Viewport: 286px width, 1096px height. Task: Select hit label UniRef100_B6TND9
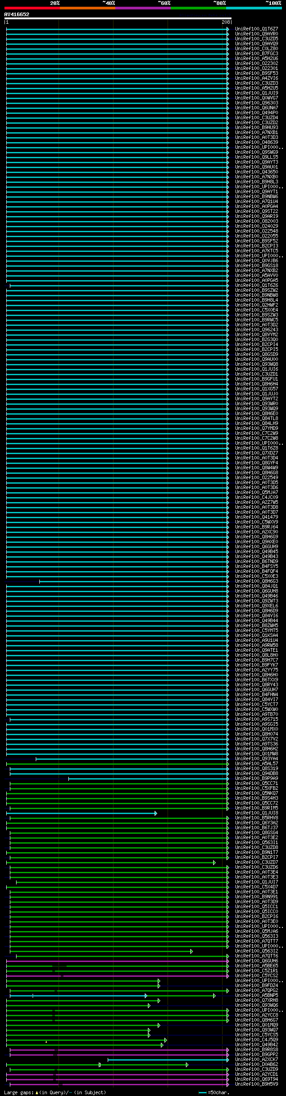(257, 561)
